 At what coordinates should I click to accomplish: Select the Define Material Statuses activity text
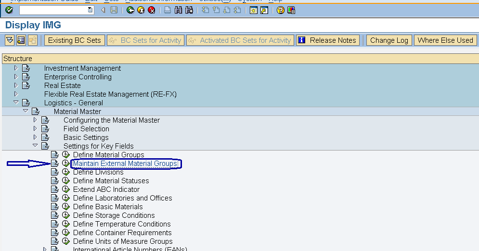111,181
